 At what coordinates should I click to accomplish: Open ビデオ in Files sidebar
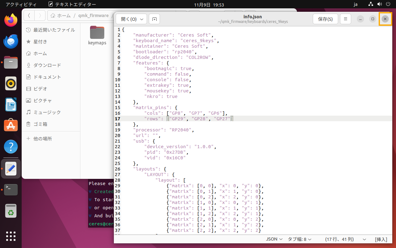point(51,89)
